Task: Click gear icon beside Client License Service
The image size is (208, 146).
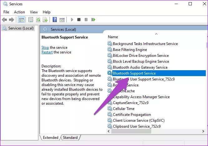Action: (110, 120)
